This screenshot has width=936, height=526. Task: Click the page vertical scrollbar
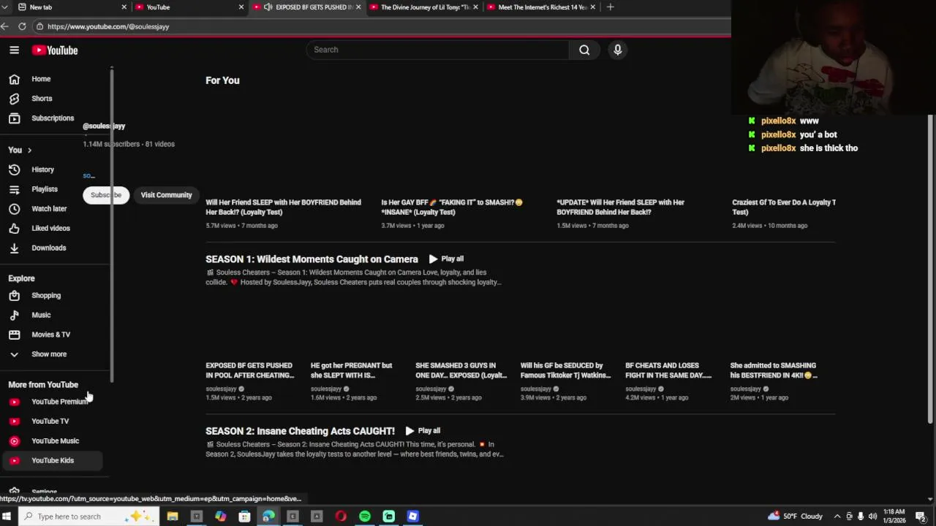coord(930,270)
